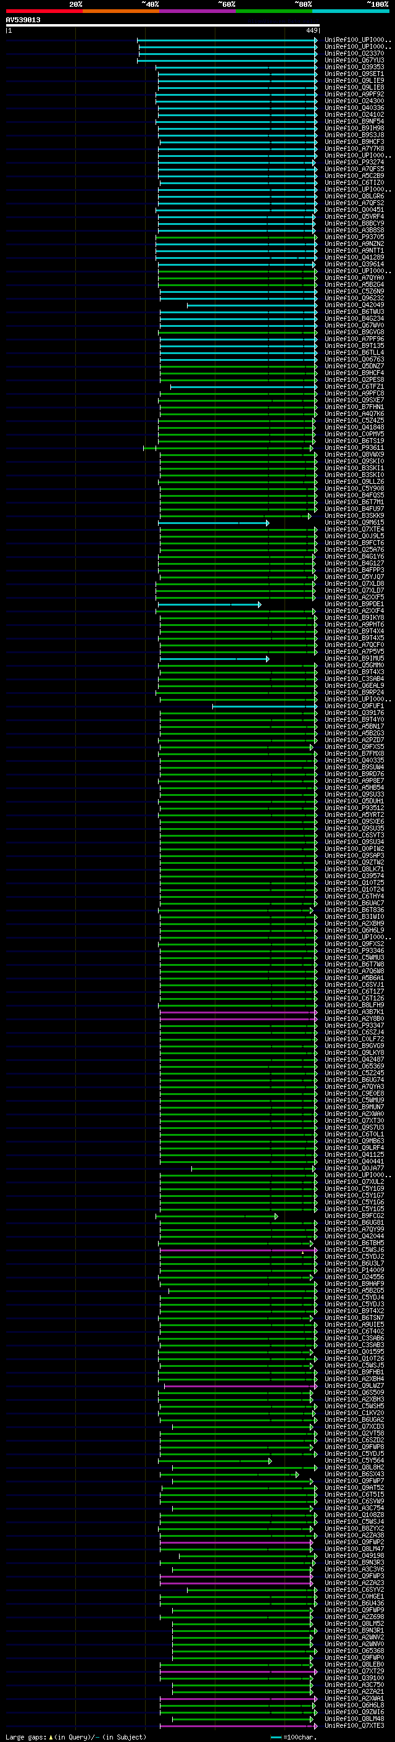Select label UniRef100_Q6EAL9
This screenshot has height=1742, width=395.
[x=354, y=686]
